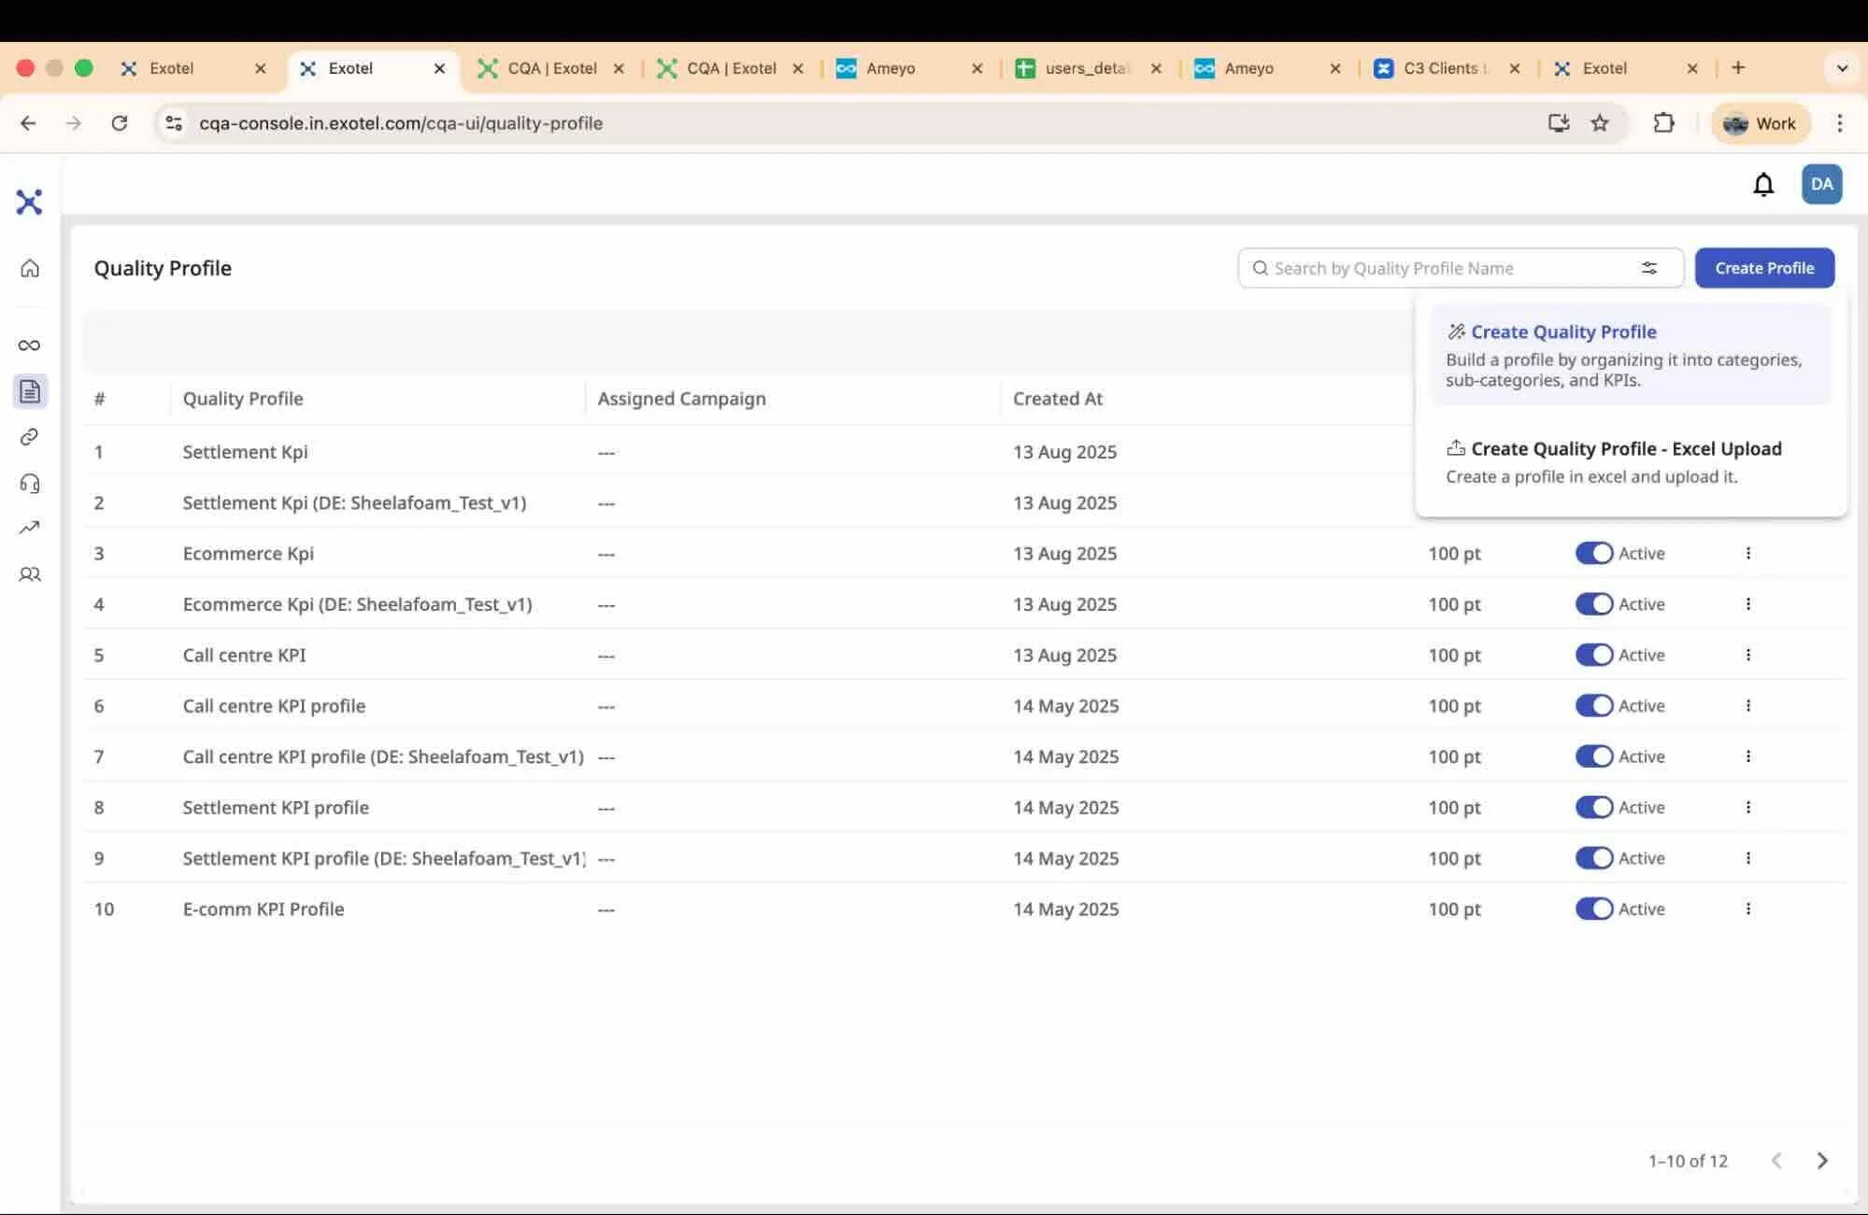Open the Home icon in sidebar
The width and height of the screenshot is (1868, 1215).
30,268
